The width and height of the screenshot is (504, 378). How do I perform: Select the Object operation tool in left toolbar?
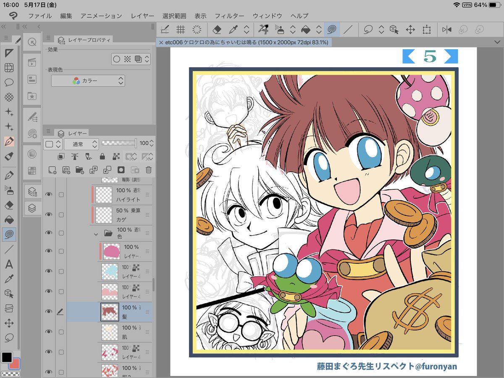[9, 293]
